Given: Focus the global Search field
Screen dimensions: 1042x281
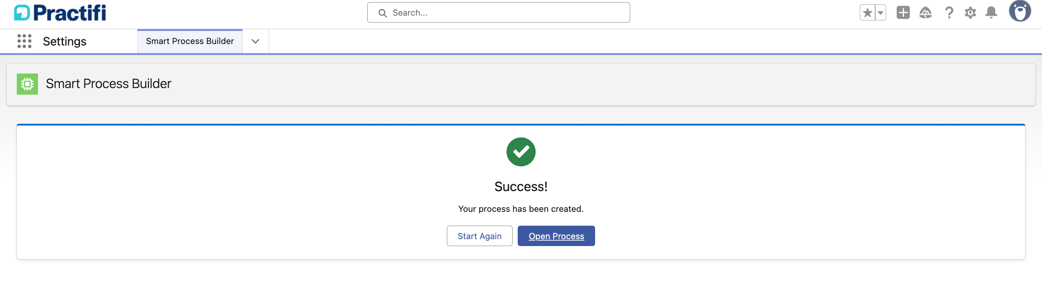Looking at the screenshot, I should click(506, 12).
